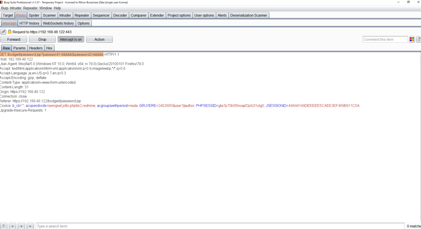Switch to the Sequencer tab
421x229 pixels.
(101, 15)
